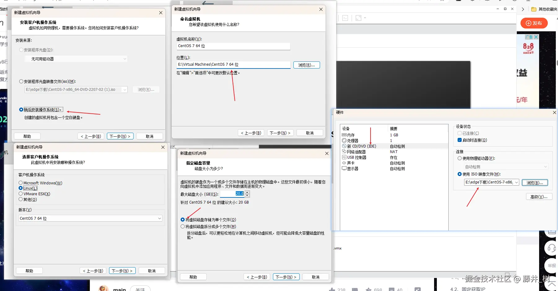
Task: Click the 关注 follow button beside main
Action: point(140,289)
